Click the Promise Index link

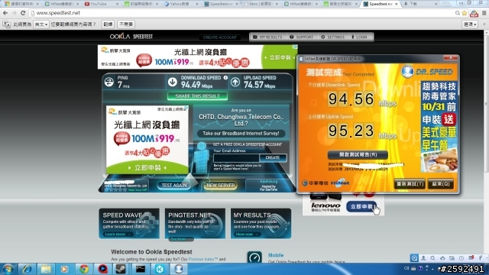203,259
